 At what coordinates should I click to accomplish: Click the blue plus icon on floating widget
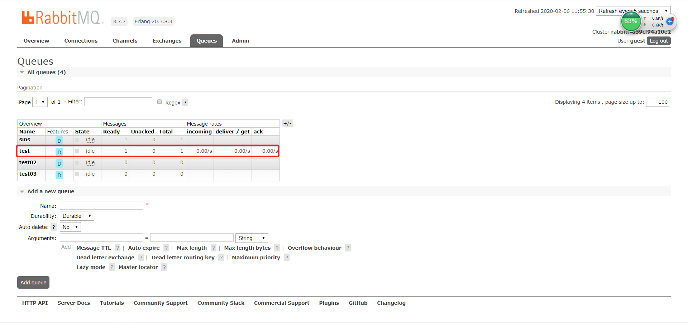pyautogui.click(x=670, y=21)
